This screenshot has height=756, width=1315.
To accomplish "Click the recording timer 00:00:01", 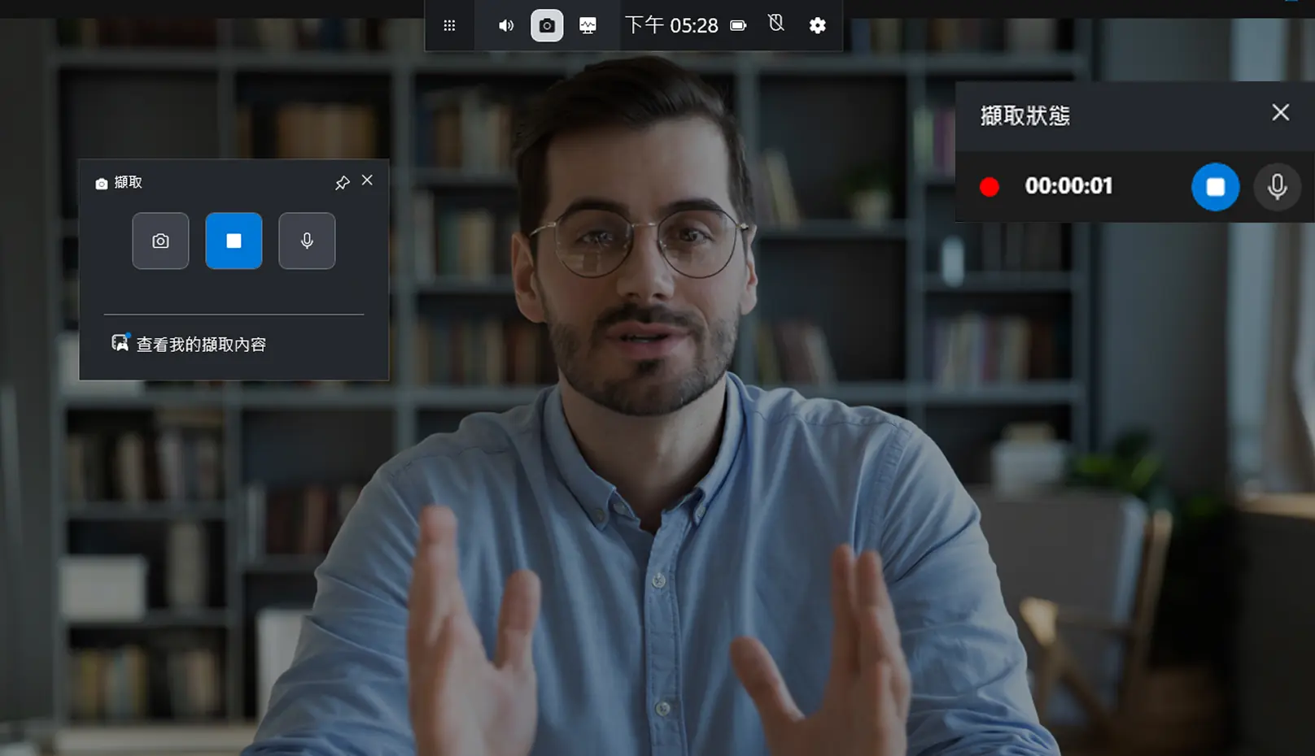I will click(x=1068, y=186).
